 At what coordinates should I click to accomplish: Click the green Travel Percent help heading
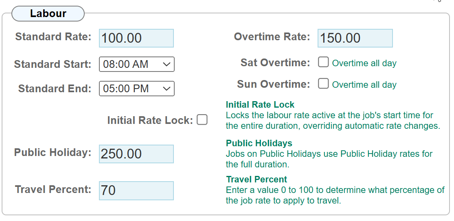257,180
